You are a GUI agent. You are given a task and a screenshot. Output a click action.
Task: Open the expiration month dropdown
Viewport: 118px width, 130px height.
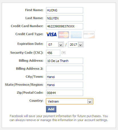pyautogui.click(x=55, y=45)
